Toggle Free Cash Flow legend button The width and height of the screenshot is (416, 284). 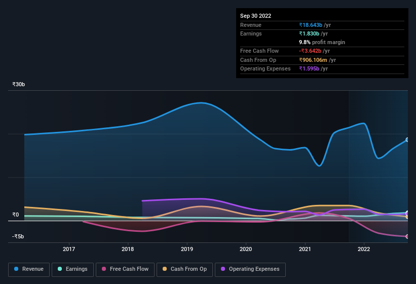click(125, 269)
